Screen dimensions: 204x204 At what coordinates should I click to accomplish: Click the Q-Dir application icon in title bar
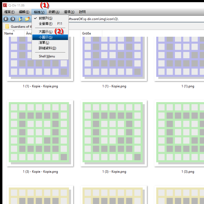click(x=5, y=5)
